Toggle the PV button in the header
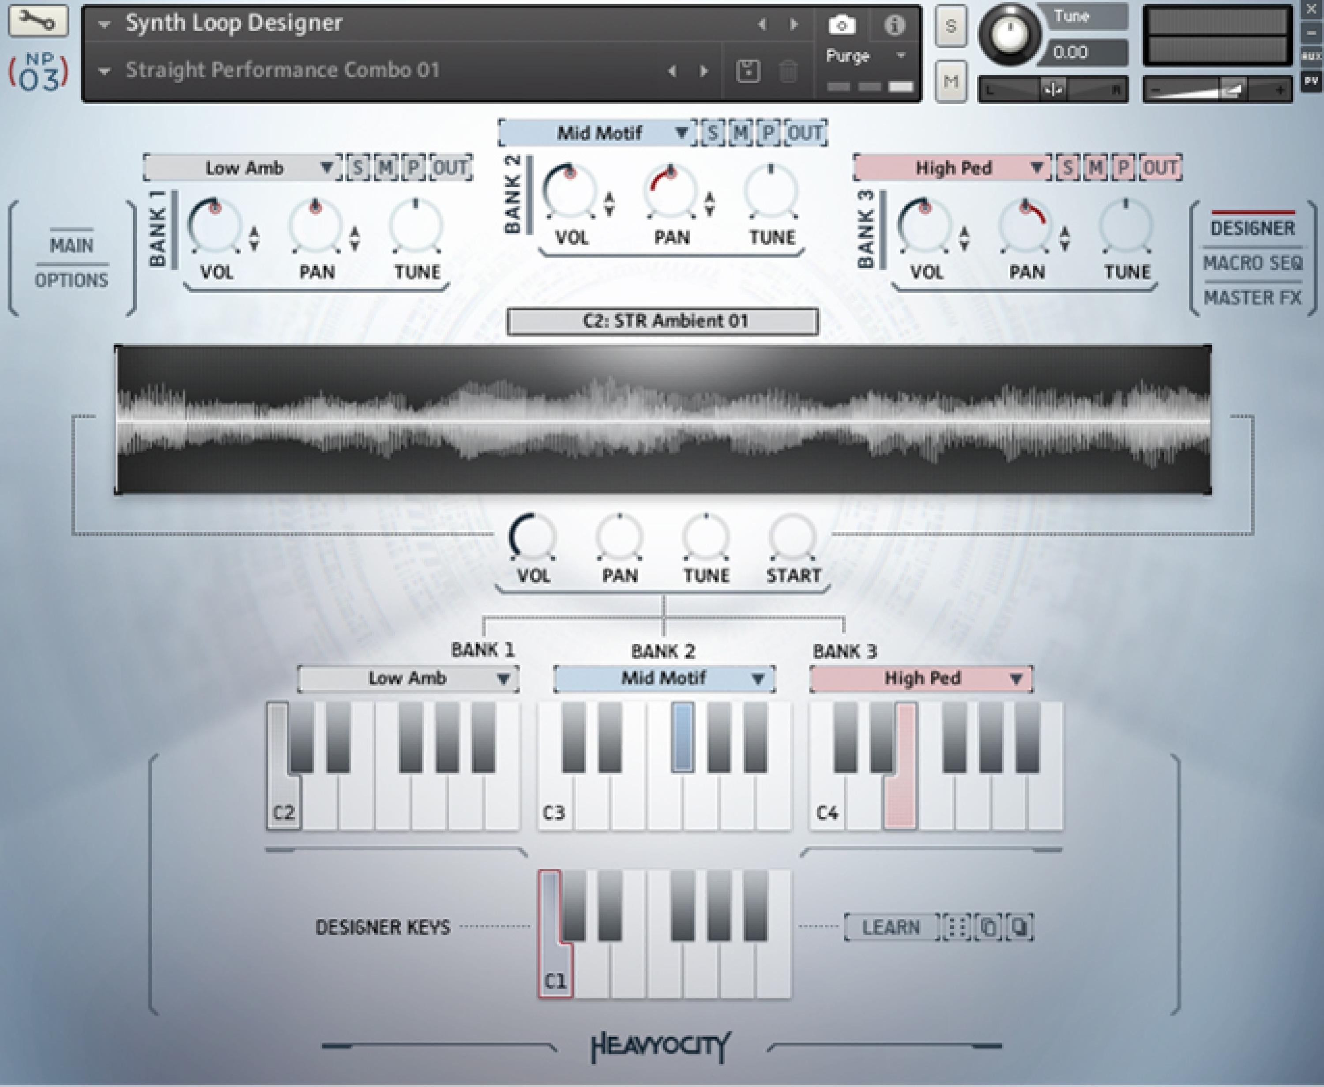Image resolution: width=1324 pixels, height=1087 pixels. pos(1311,81)
